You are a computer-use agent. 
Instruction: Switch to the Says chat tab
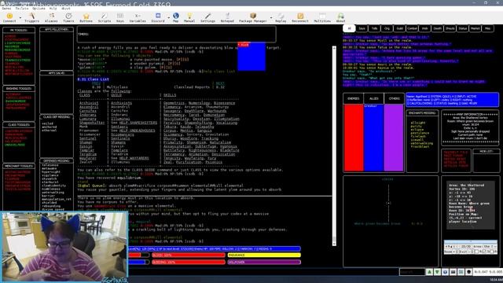362,28
